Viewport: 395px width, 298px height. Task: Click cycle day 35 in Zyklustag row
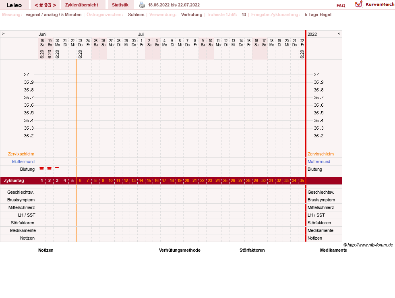point(302,181)
